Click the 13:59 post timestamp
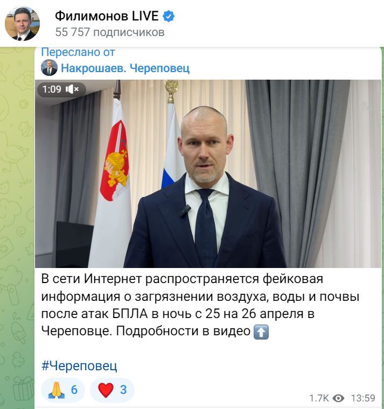The width and height of the screenshot is (384, 409). [x=363, y=398]
